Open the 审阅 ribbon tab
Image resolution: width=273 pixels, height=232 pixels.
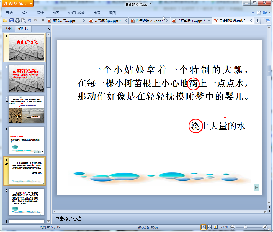97,13
